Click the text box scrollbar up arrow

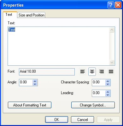point(112,30)
